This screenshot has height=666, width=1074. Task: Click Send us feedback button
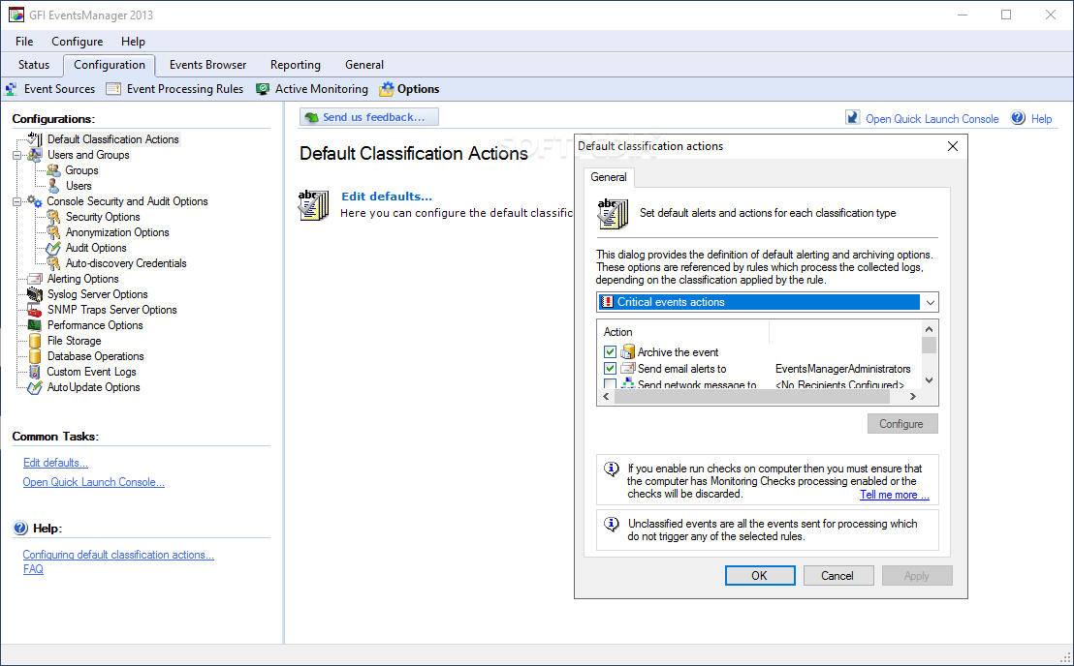pos(369,117)
